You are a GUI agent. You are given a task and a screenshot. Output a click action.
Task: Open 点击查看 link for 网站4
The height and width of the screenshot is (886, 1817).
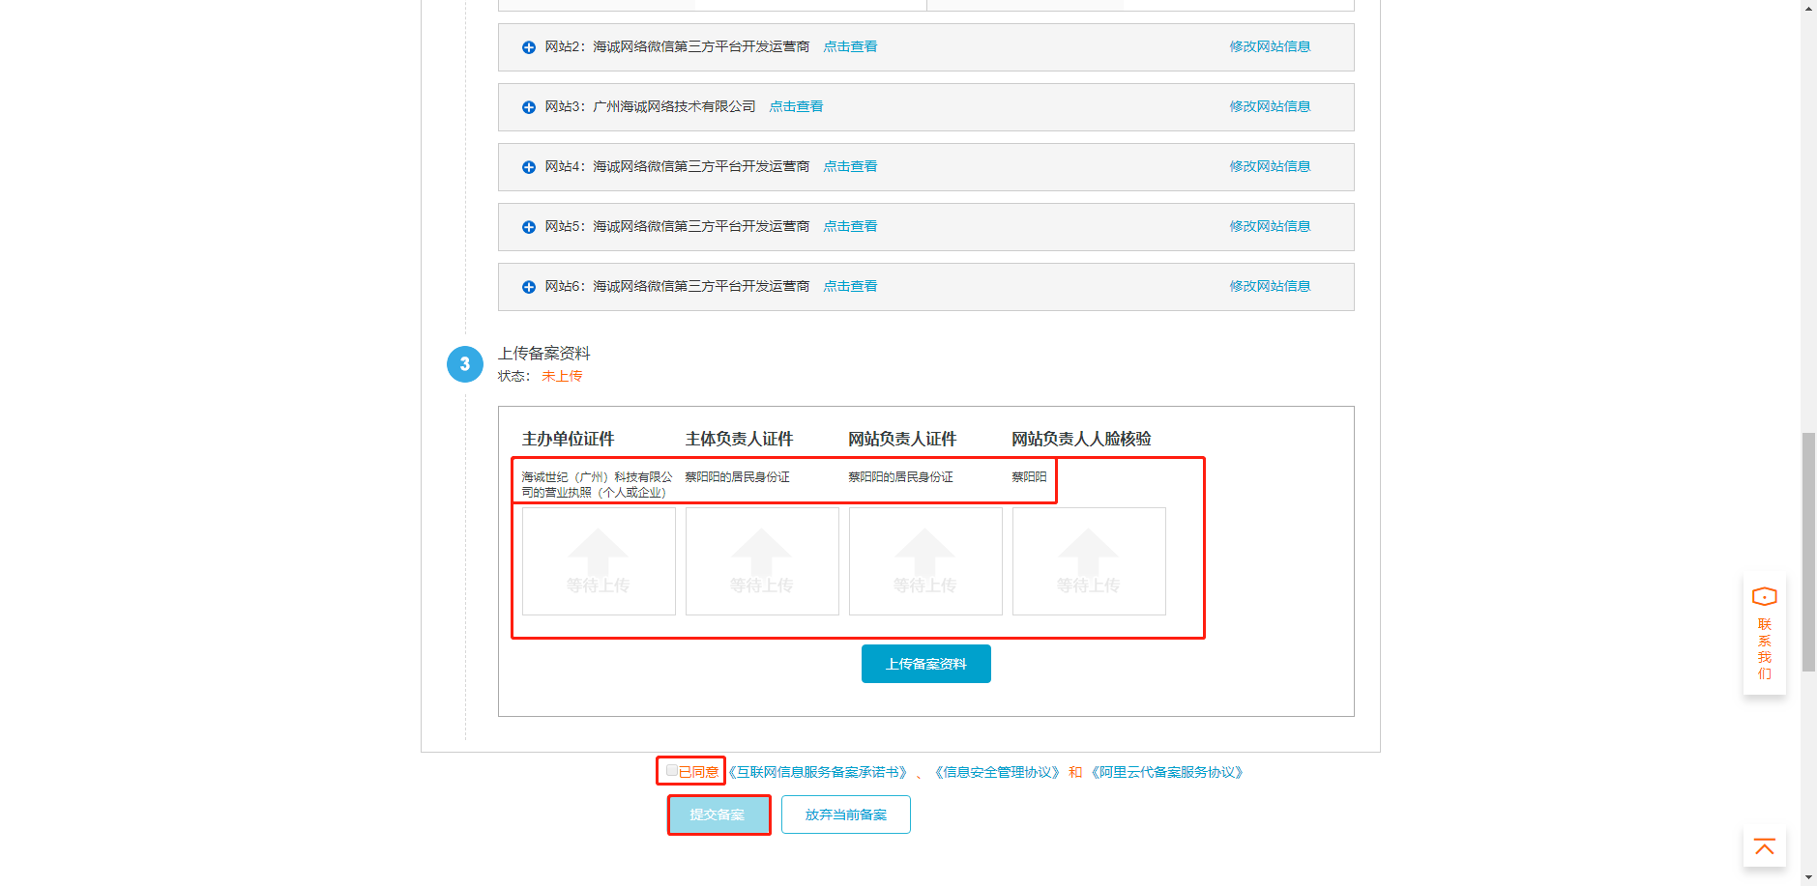[x=850, y=166]
